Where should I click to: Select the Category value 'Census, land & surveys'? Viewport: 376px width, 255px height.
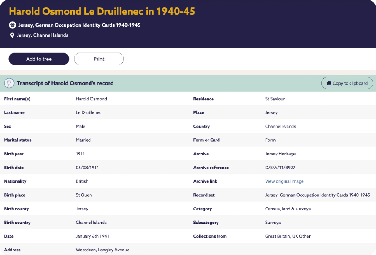click(x=288, y=209)
